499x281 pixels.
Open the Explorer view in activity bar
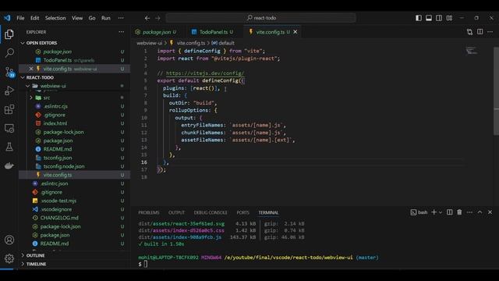click(x=9, y=34)
